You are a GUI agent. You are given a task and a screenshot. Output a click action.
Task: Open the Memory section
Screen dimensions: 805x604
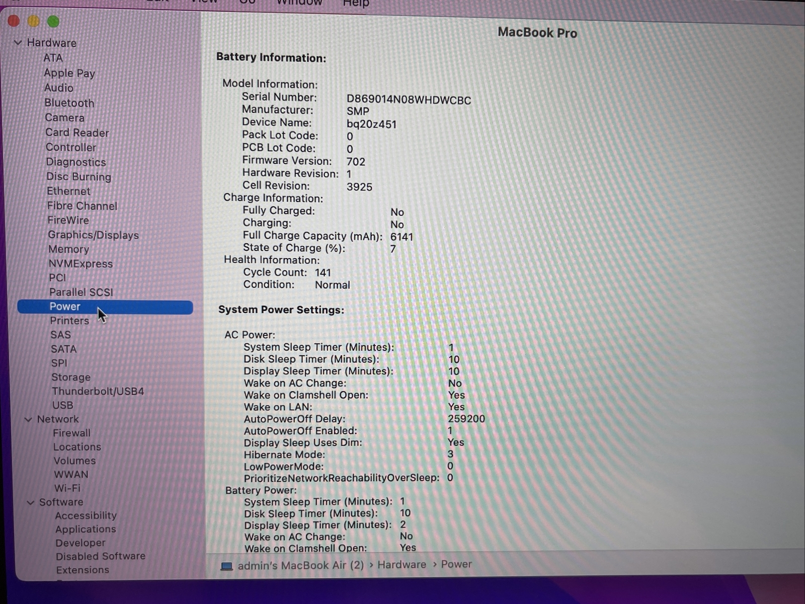[68, 249]
